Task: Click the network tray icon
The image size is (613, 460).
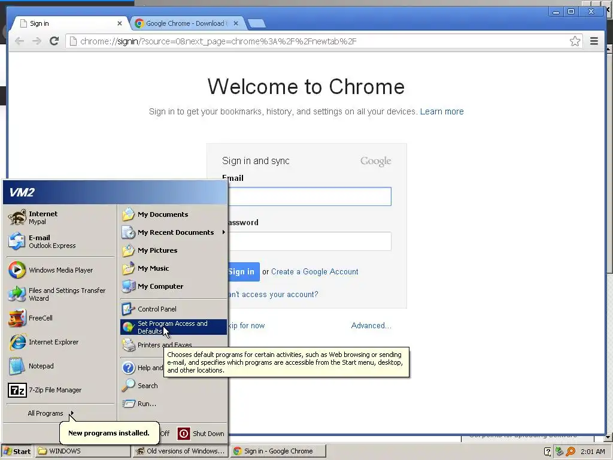Action: 559,452
